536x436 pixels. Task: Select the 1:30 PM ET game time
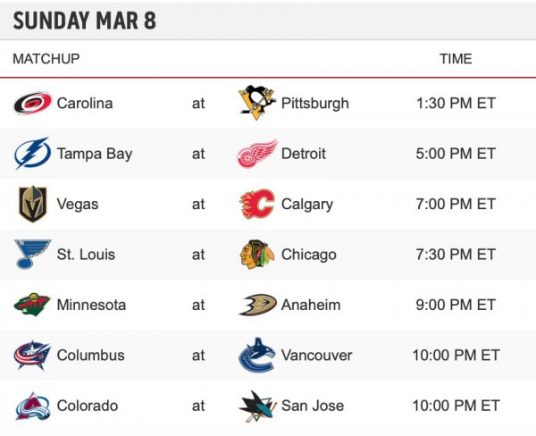(456, 104)
